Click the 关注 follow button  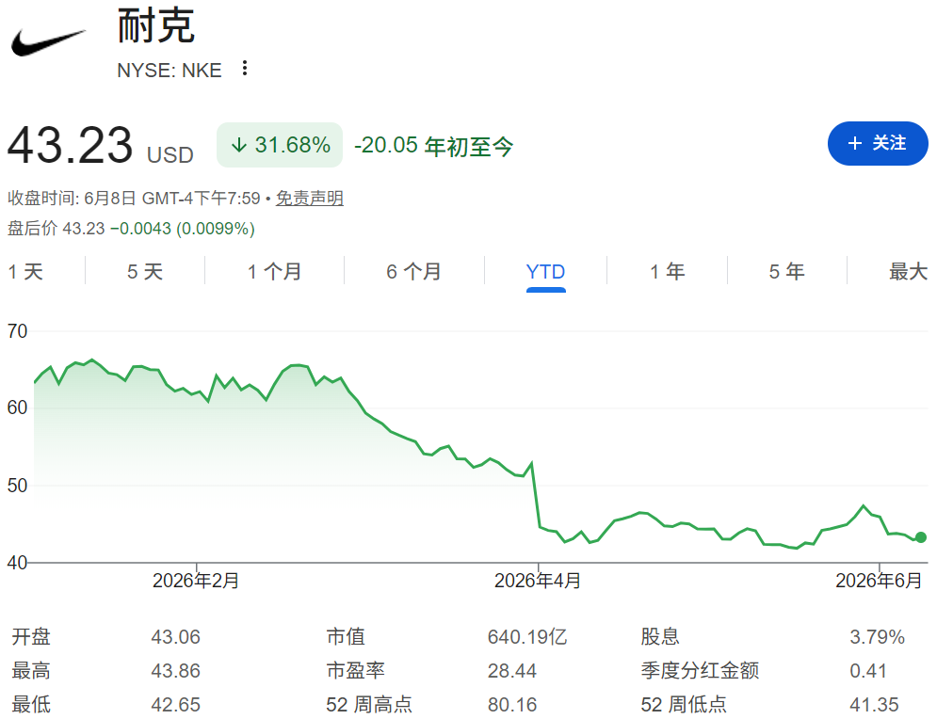(x=878, y=143)
